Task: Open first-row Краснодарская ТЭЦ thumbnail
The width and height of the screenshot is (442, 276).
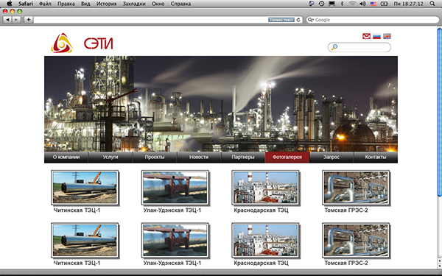Action: [x=265, y=187]
